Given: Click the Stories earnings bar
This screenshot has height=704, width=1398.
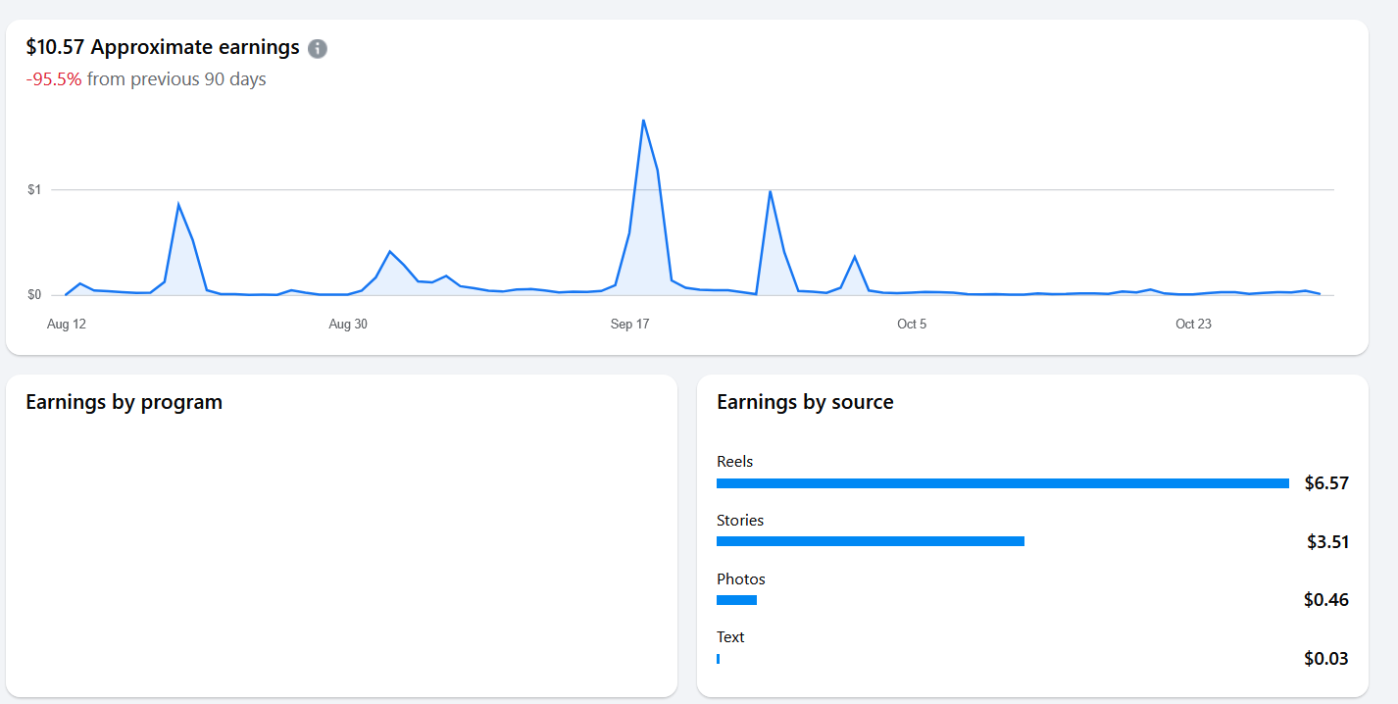Looking at the screenshot, I should (x=870, y=541).
